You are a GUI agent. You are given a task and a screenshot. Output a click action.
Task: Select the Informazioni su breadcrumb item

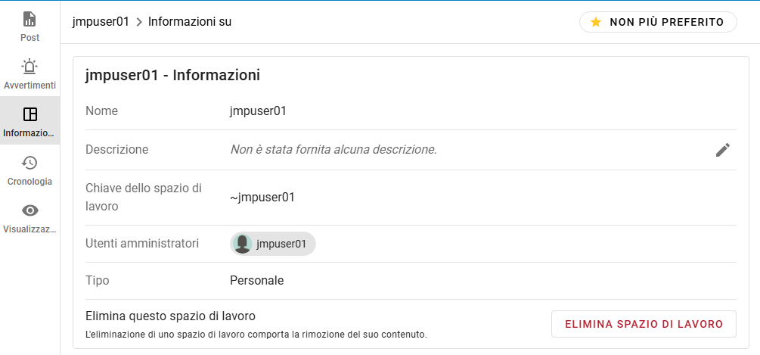coord(190,22)
